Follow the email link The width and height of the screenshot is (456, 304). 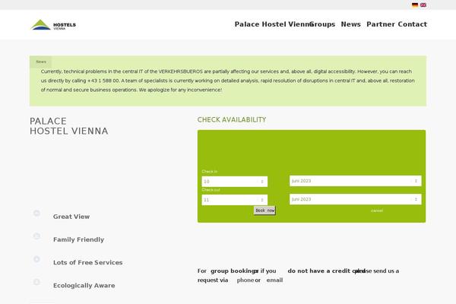pos(274,280)
